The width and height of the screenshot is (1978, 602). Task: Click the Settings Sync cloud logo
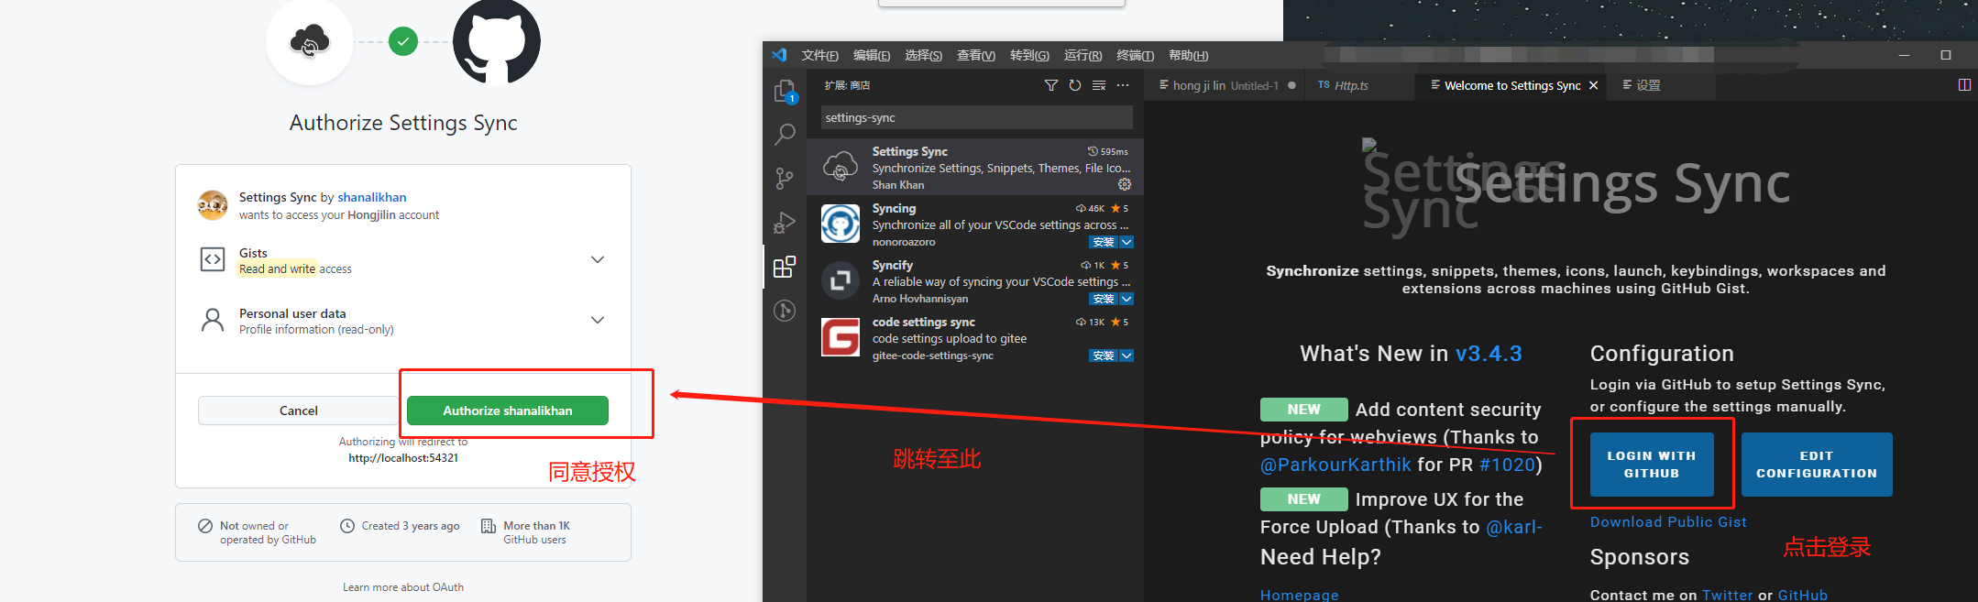click(310, 42)
